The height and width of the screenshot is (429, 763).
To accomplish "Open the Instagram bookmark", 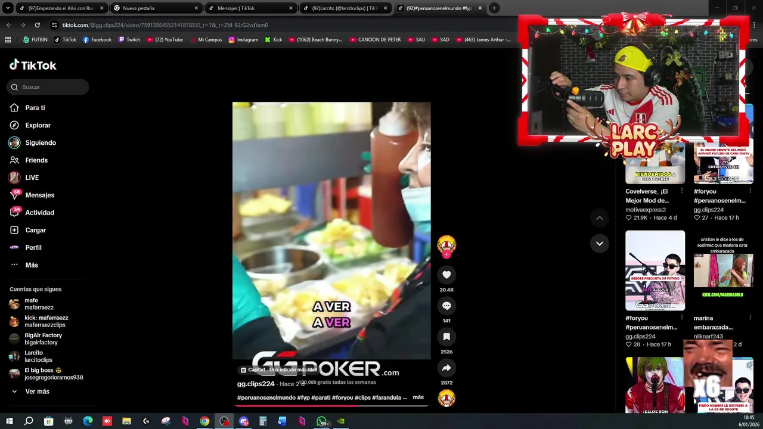I will click(x=243, y=40).
